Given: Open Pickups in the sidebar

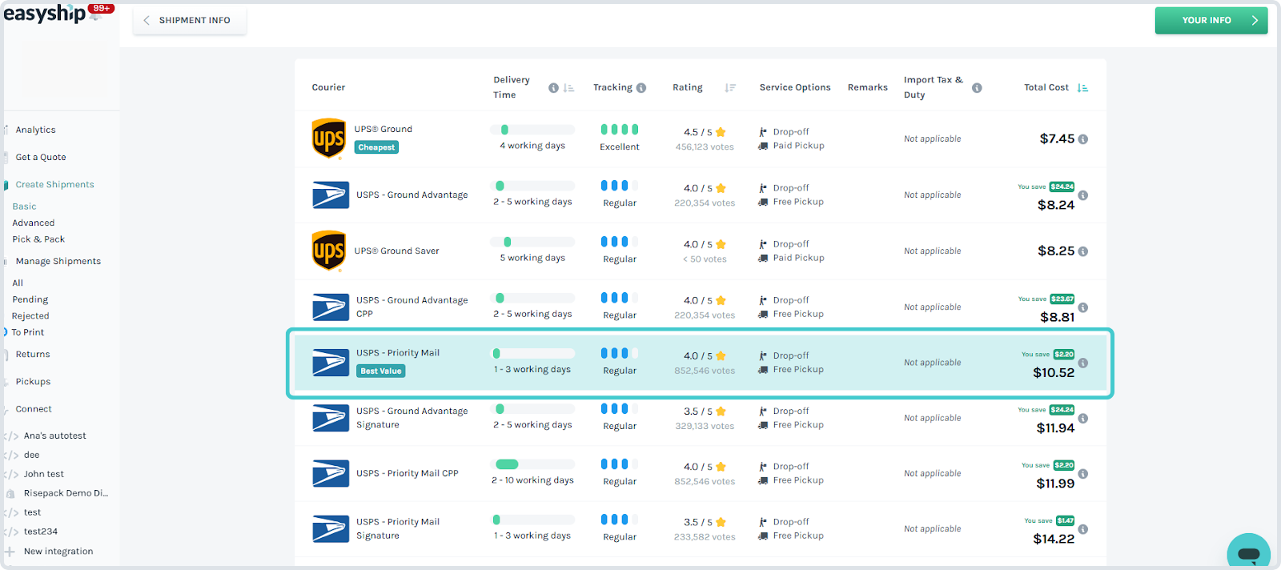Looking at the screenshot, I should point(33,382).
